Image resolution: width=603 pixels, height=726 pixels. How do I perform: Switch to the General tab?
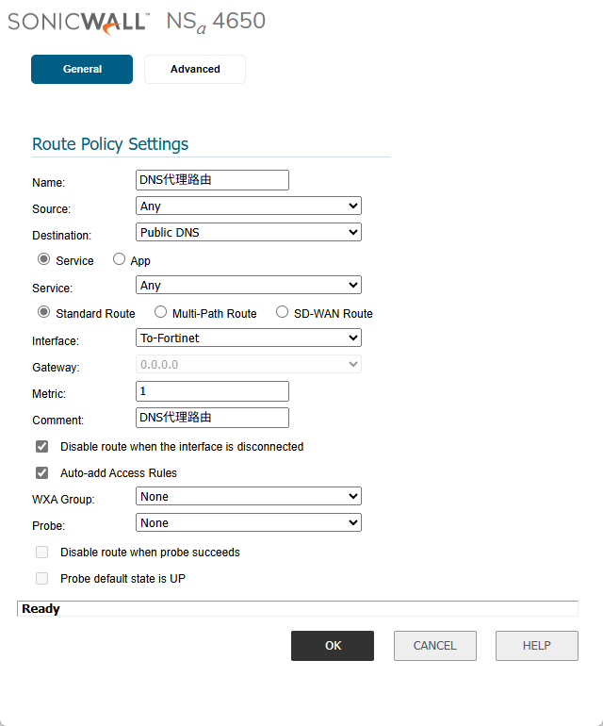82,69
